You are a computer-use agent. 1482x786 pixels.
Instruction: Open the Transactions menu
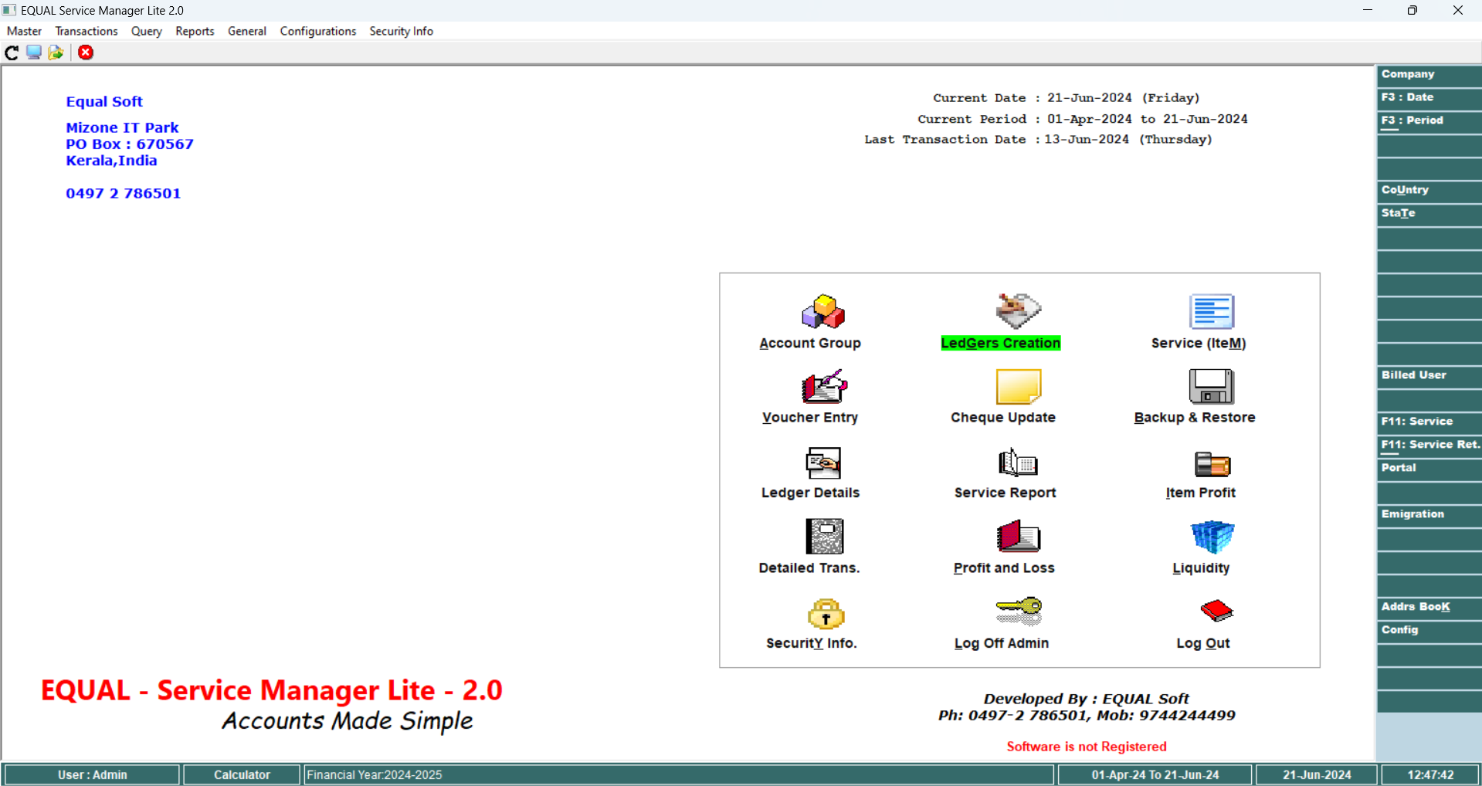click(x=86, y=31)
